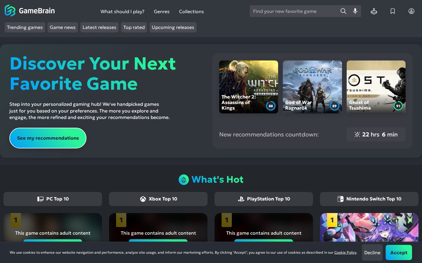Click the Xbox logo icon
The height and width of the screenshot is (263, 422).
pos(143,199)
